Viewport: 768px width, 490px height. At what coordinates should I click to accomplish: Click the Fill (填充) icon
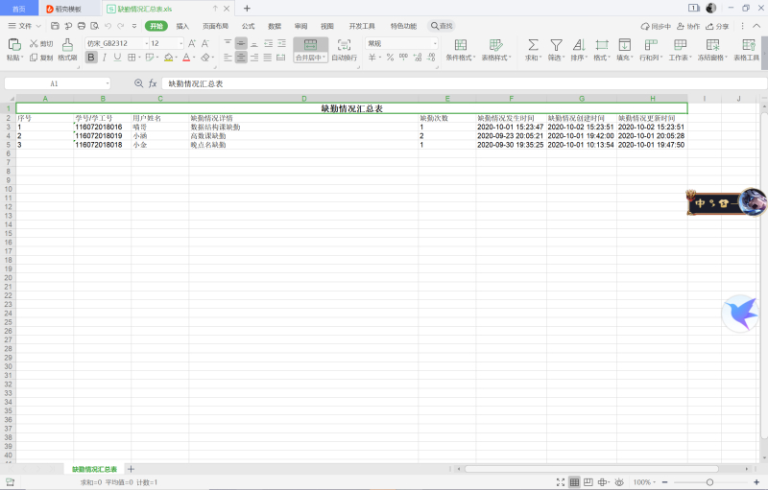625,45
